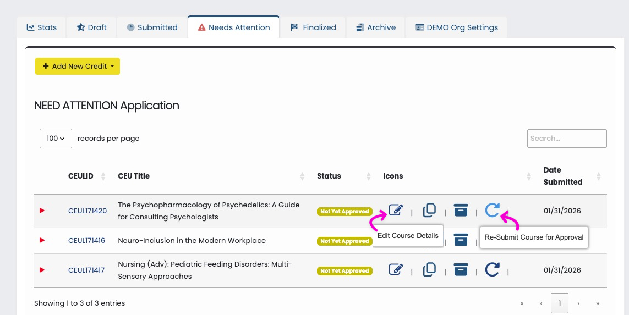Image resolution: width=629 pixels, height=315 pixels.
Task: Expand row details for CEUL171420
Action: pyautogui.click(x=42, y=211)
